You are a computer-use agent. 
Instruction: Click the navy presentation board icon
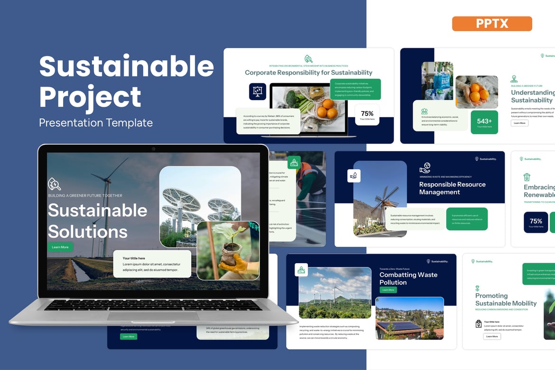point(257,92)
